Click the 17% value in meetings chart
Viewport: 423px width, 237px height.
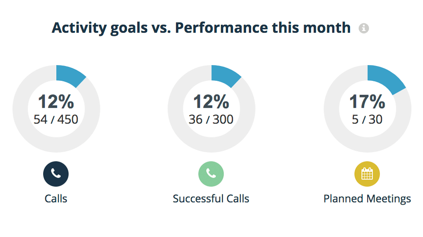click(x=367, y=101)
